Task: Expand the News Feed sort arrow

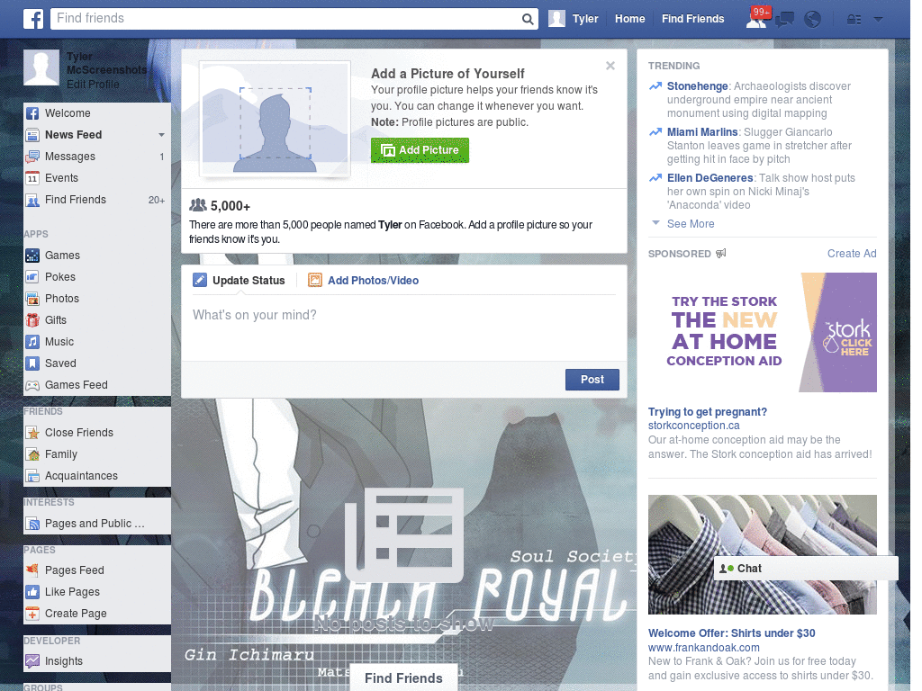Action: pos(161,135)
